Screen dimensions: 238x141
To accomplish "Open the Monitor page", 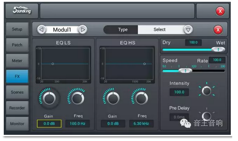I will 17,124.
